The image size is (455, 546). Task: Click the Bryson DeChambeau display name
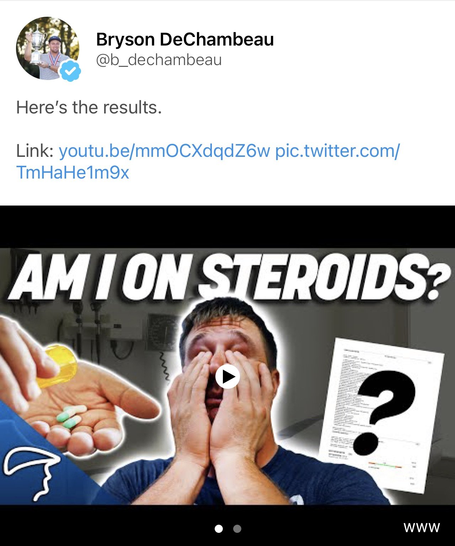pos(185,39)
